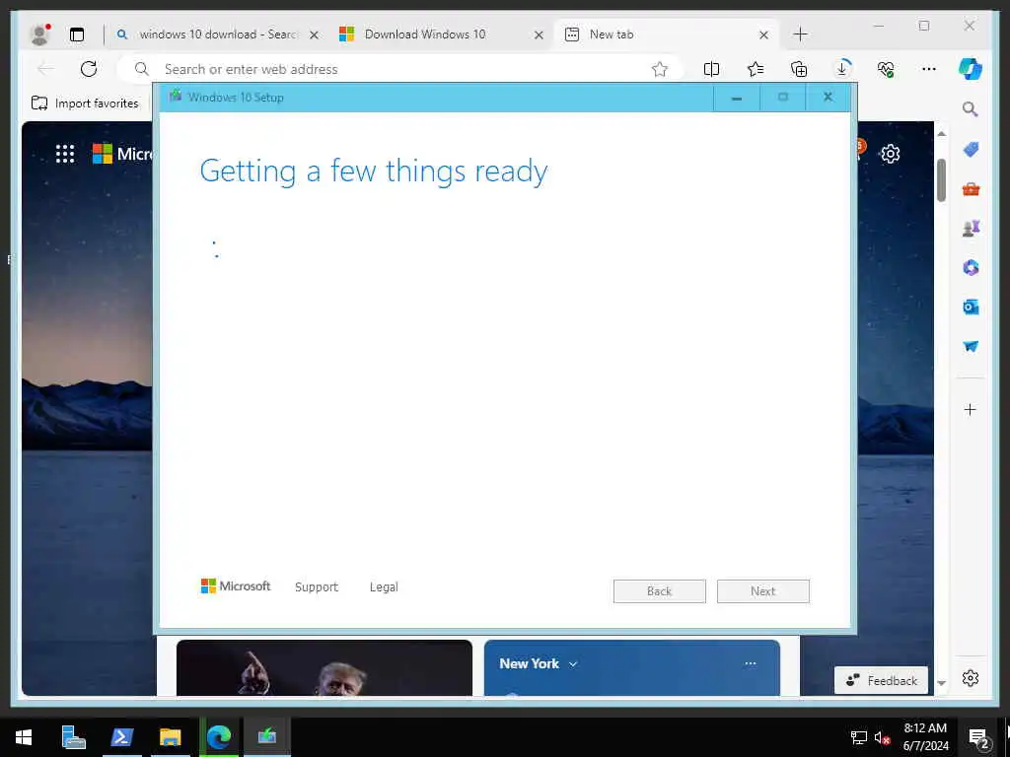Click Import favorites in favorites bar
The width and height of the screenshot is (1010, 757).
coord(85,103)
